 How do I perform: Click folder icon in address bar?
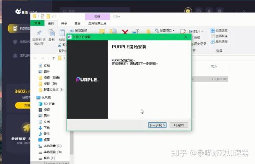tap(60, 58)
